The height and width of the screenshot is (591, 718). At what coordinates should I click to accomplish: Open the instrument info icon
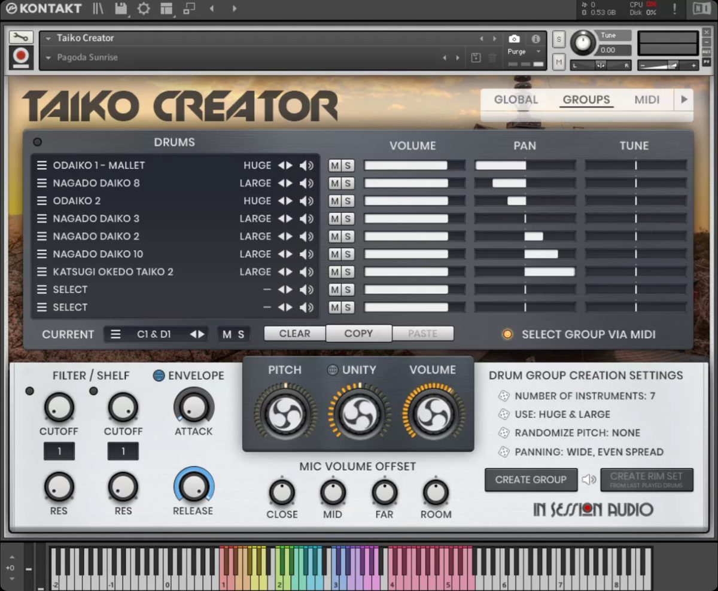pyautogui.click(x=536, y=39)
